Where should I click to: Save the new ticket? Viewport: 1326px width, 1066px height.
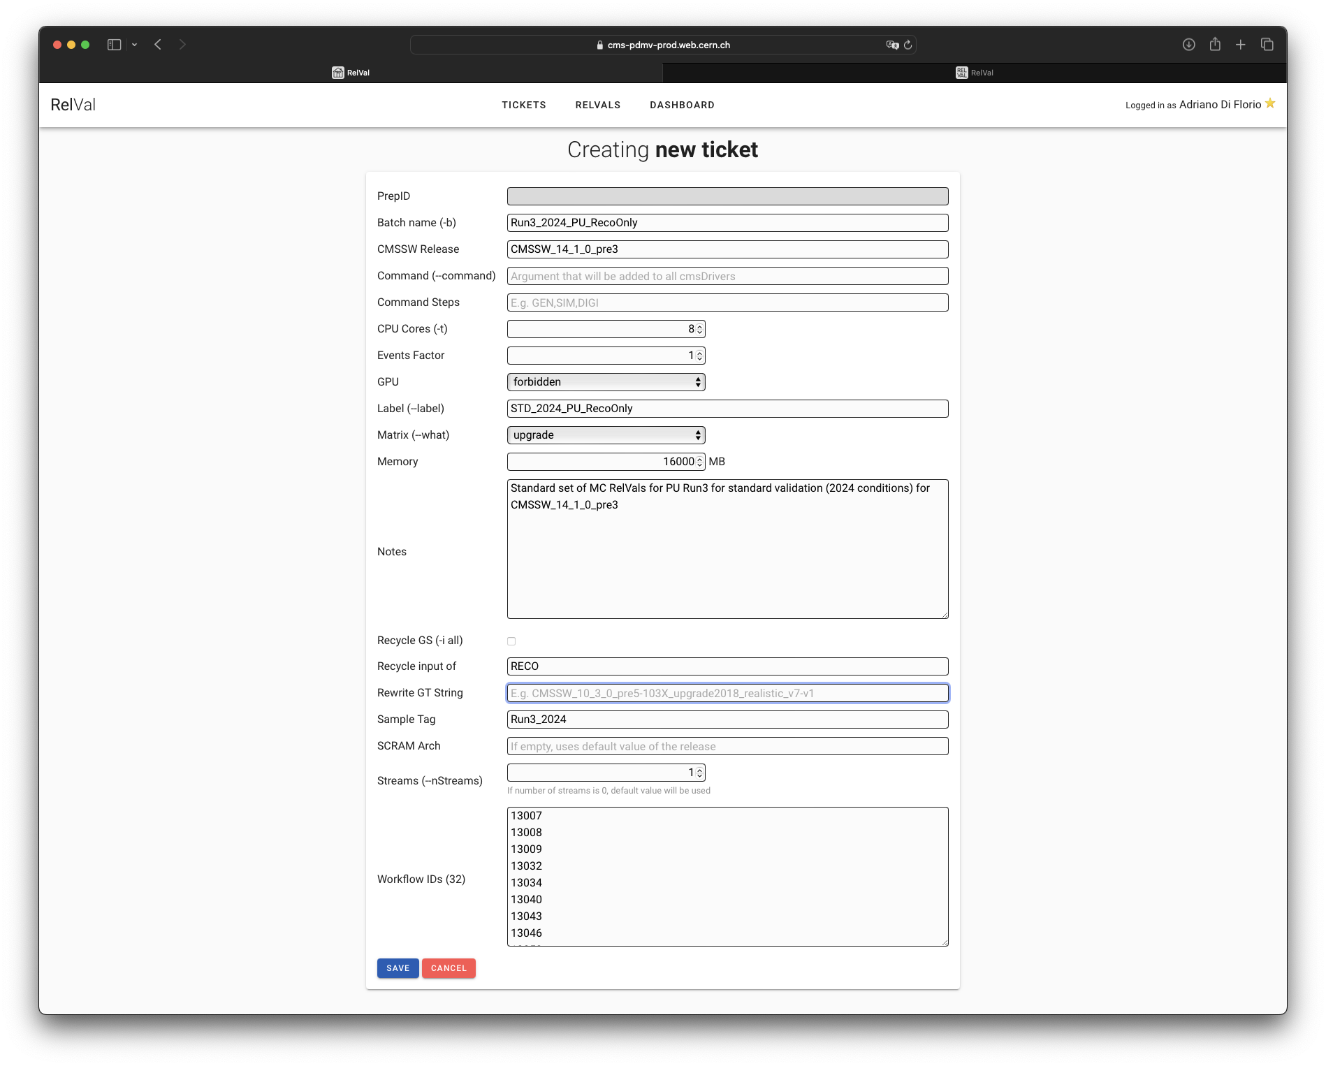pyautogui.click(x=398, y=968)
